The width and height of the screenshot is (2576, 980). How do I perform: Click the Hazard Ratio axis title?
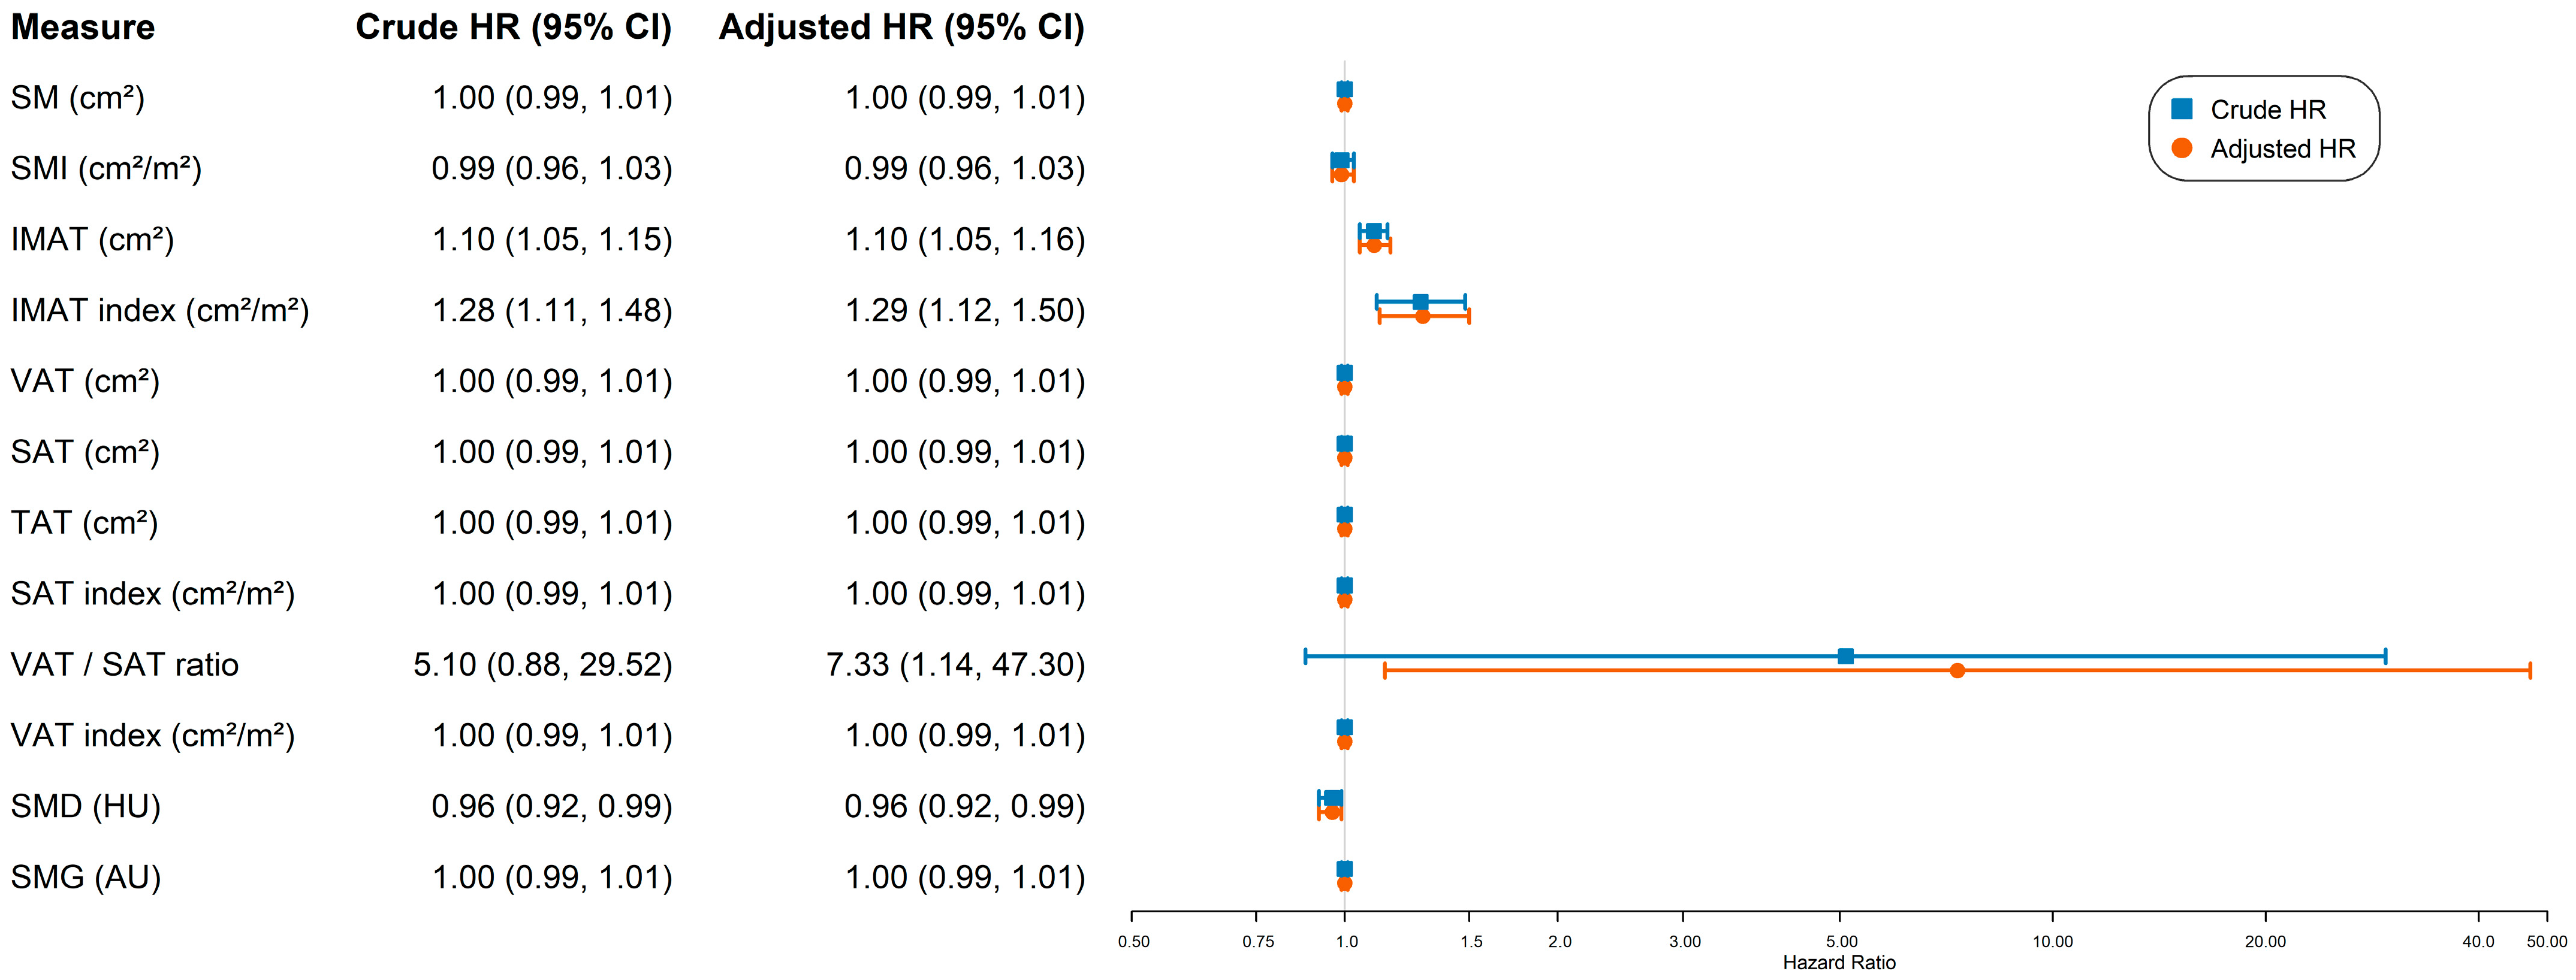coord(1839,962)
